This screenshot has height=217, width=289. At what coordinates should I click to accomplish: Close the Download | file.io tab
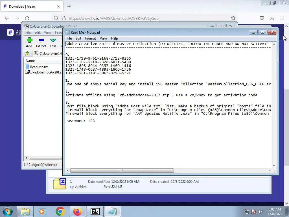[x=58, y=6]
